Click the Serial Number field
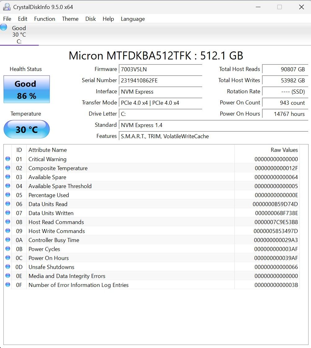The height and width of the screenshot is (348, 311). click(x=161, y=80)
